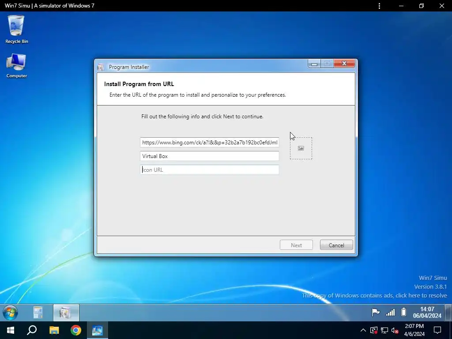Viewport: 452px width, 339px height.
Task: Open the Windows 10 Start button
Action: tap(11, 330)
